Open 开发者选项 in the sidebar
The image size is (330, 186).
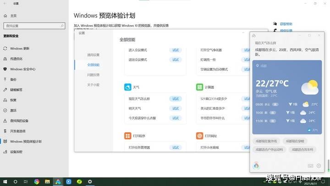15,131
